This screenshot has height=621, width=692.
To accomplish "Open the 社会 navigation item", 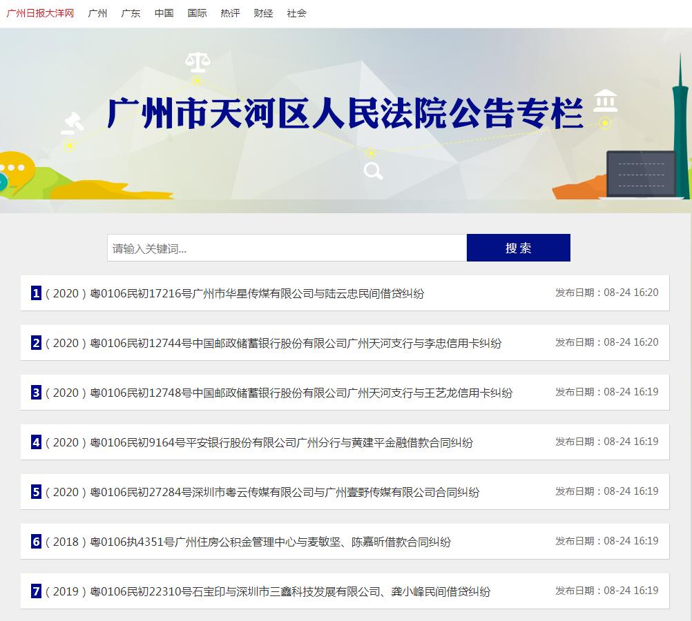I will tap(296, 13).
